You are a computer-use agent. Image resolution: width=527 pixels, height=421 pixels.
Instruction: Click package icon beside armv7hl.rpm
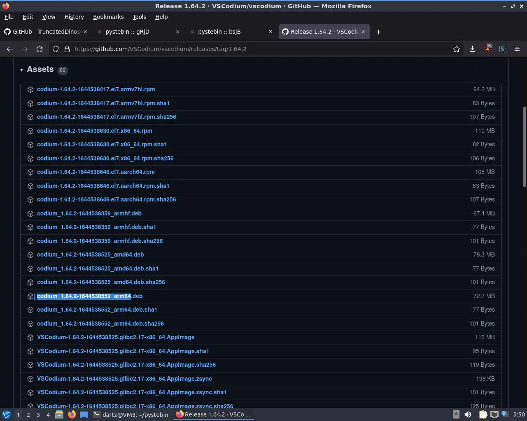(30, 90)
